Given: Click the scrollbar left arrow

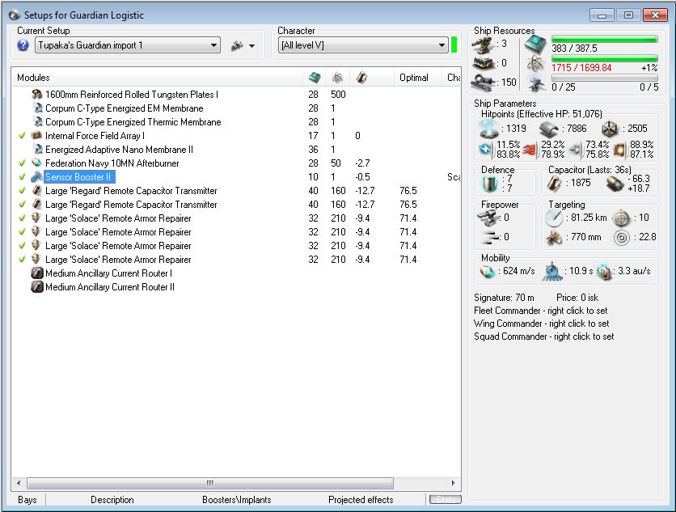Looking at the screenshot, I should pos(18,483).
